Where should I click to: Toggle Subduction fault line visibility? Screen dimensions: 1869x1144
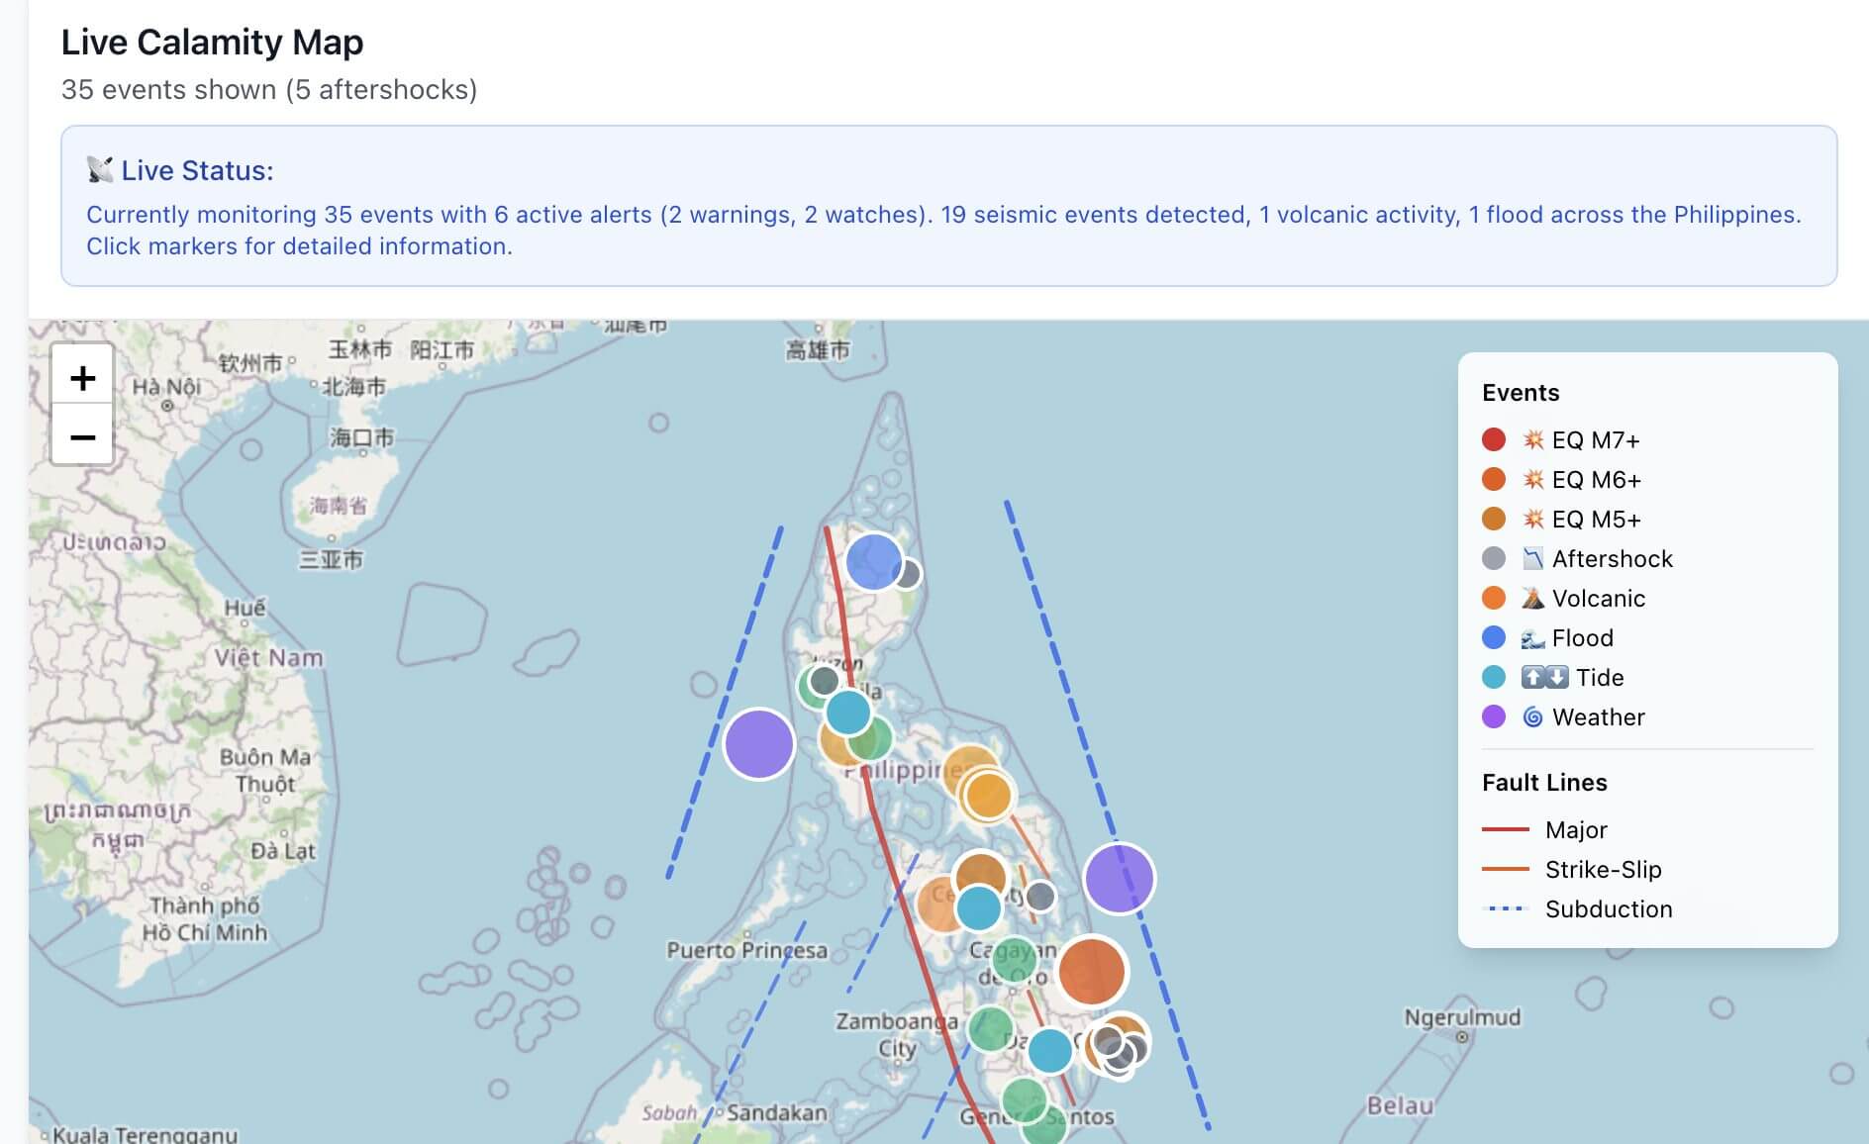pos(1507,908)
